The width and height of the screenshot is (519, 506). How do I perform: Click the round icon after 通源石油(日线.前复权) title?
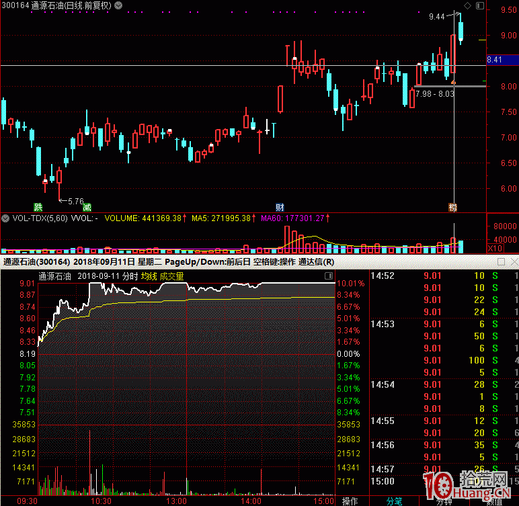click(x=118, y=5)
